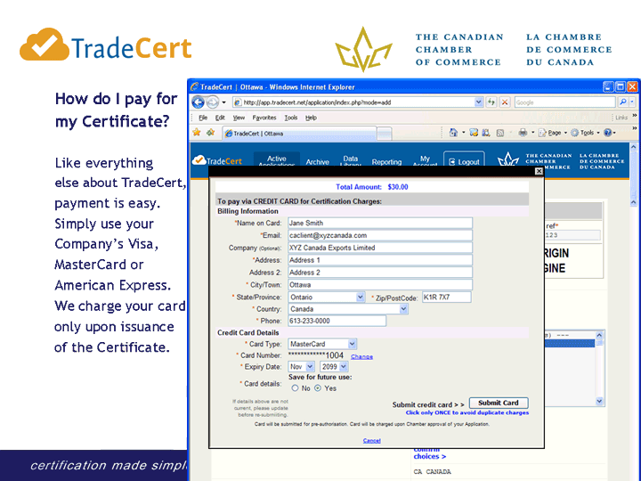Select Yes for saving card details
The image size is (641, 481).
pyautogui.click(x=318, y=387)
